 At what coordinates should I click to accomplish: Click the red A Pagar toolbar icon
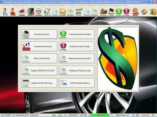click(x=126, y=12)
